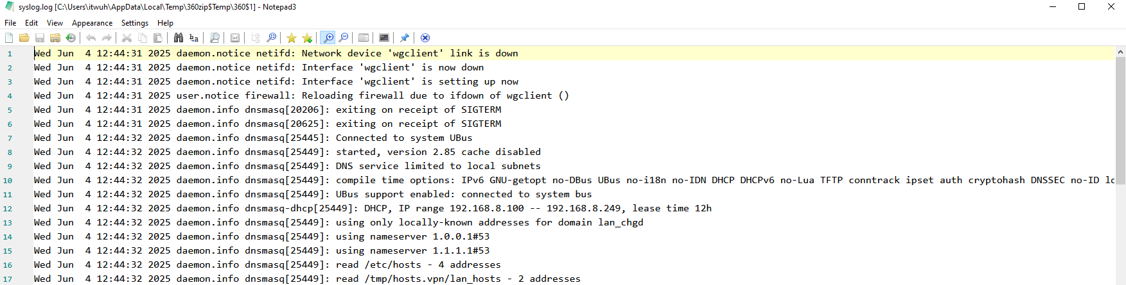The width and height of the screenshot is (1126, 285).
Task: Click the Revert file icon
Action: (x=71, y=38)
